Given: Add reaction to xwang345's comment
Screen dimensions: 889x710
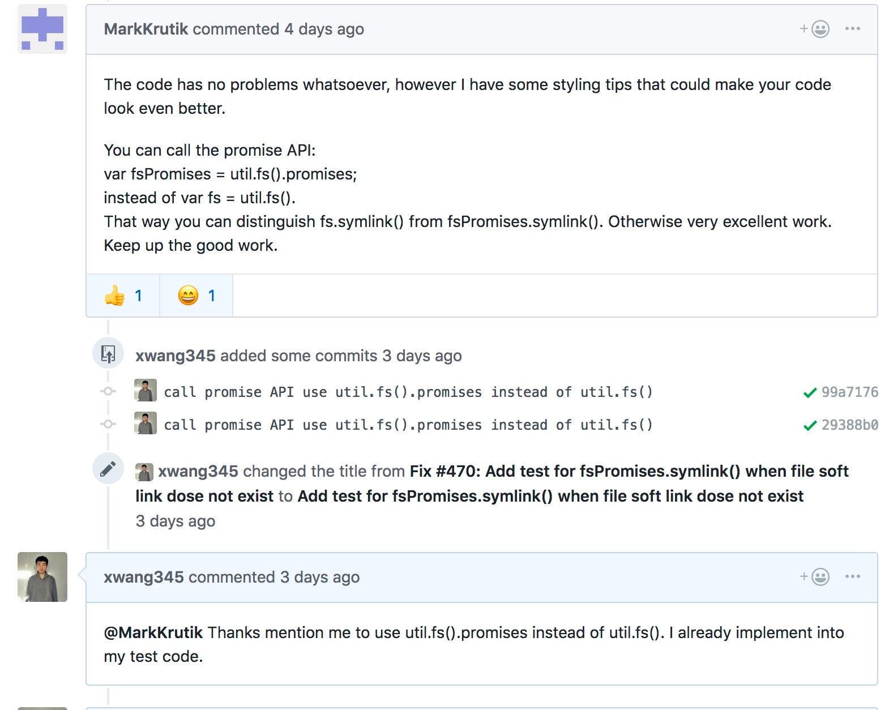Looking at the screenshot, I should [x=815, y=577].
